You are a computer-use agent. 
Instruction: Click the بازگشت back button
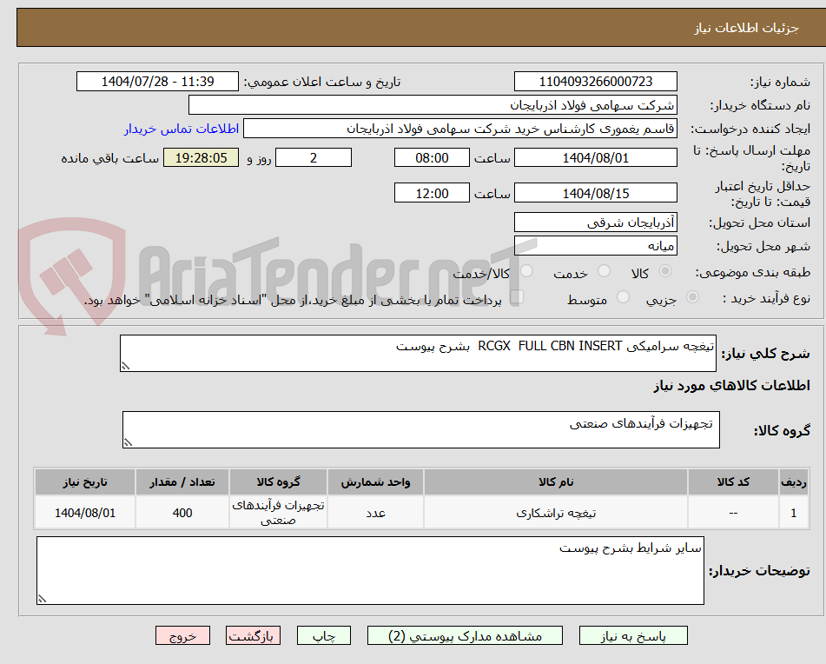(x=253, y=635)
